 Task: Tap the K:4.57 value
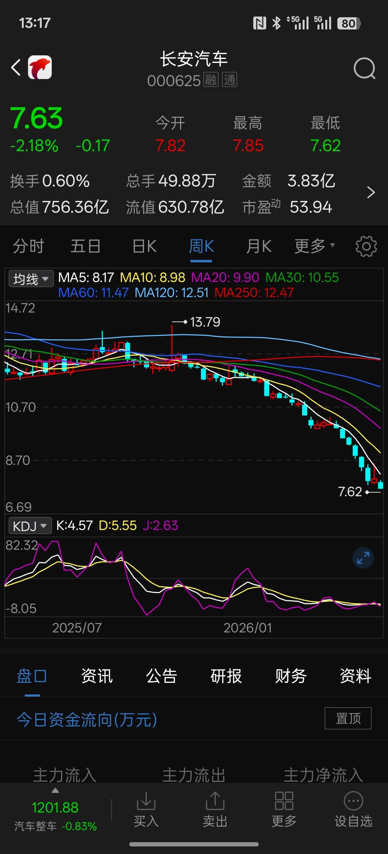74,526
